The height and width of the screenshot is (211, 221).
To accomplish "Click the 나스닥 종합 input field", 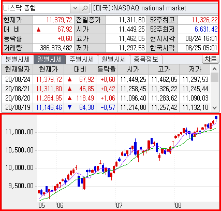I will (x=36, y=8).
